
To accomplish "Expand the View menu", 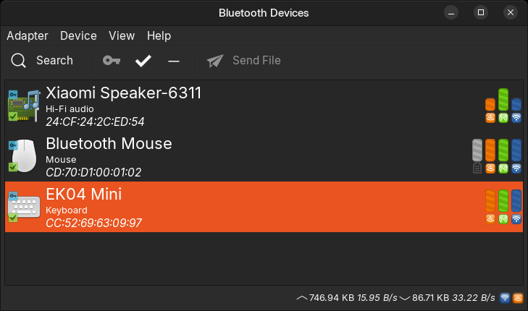I will [x=122, y=35].
